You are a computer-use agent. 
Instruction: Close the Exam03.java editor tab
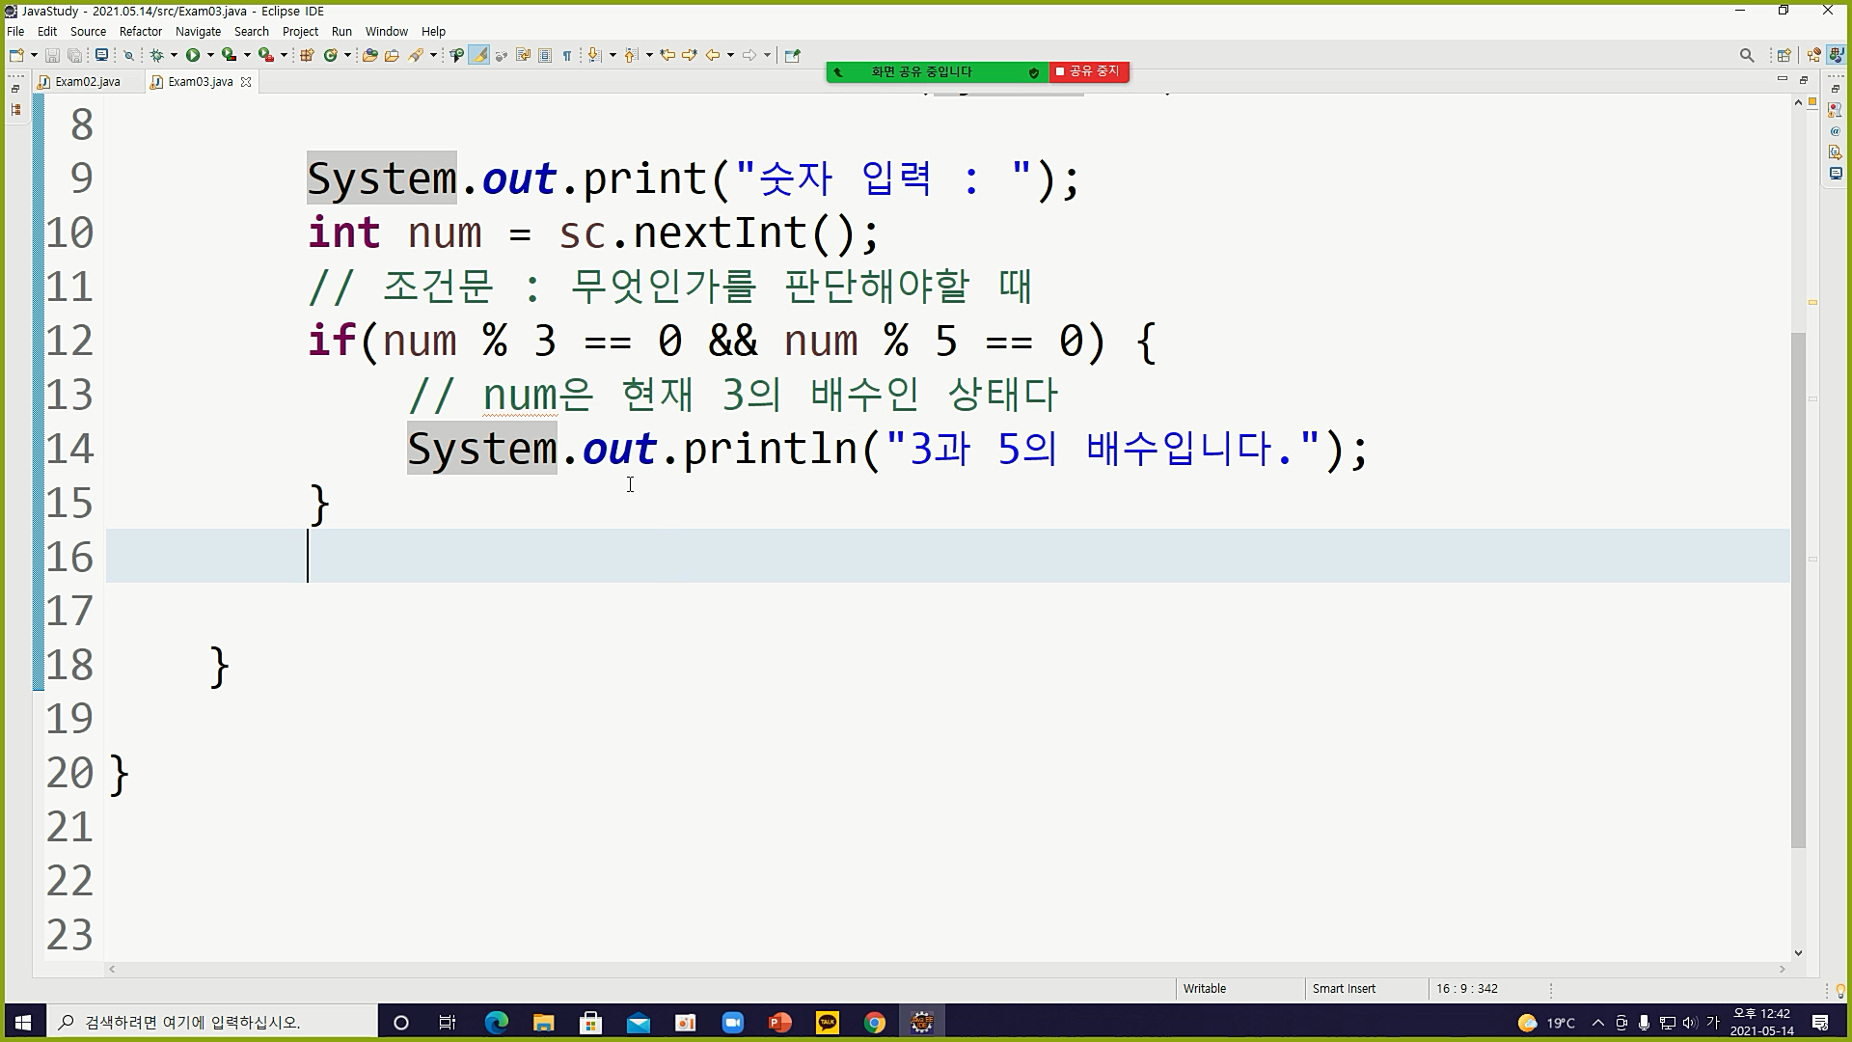(246, 82)
